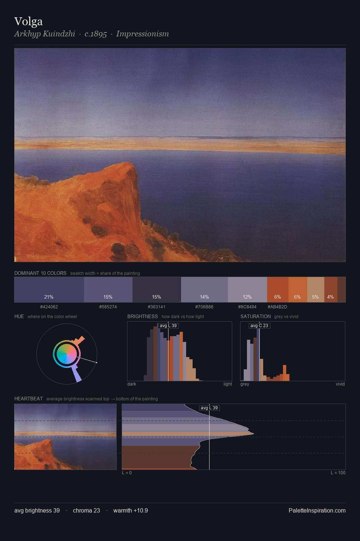Click the 'BRIGHTNESS' section heading
Screen dimensions: 360x541
[143, 316]
